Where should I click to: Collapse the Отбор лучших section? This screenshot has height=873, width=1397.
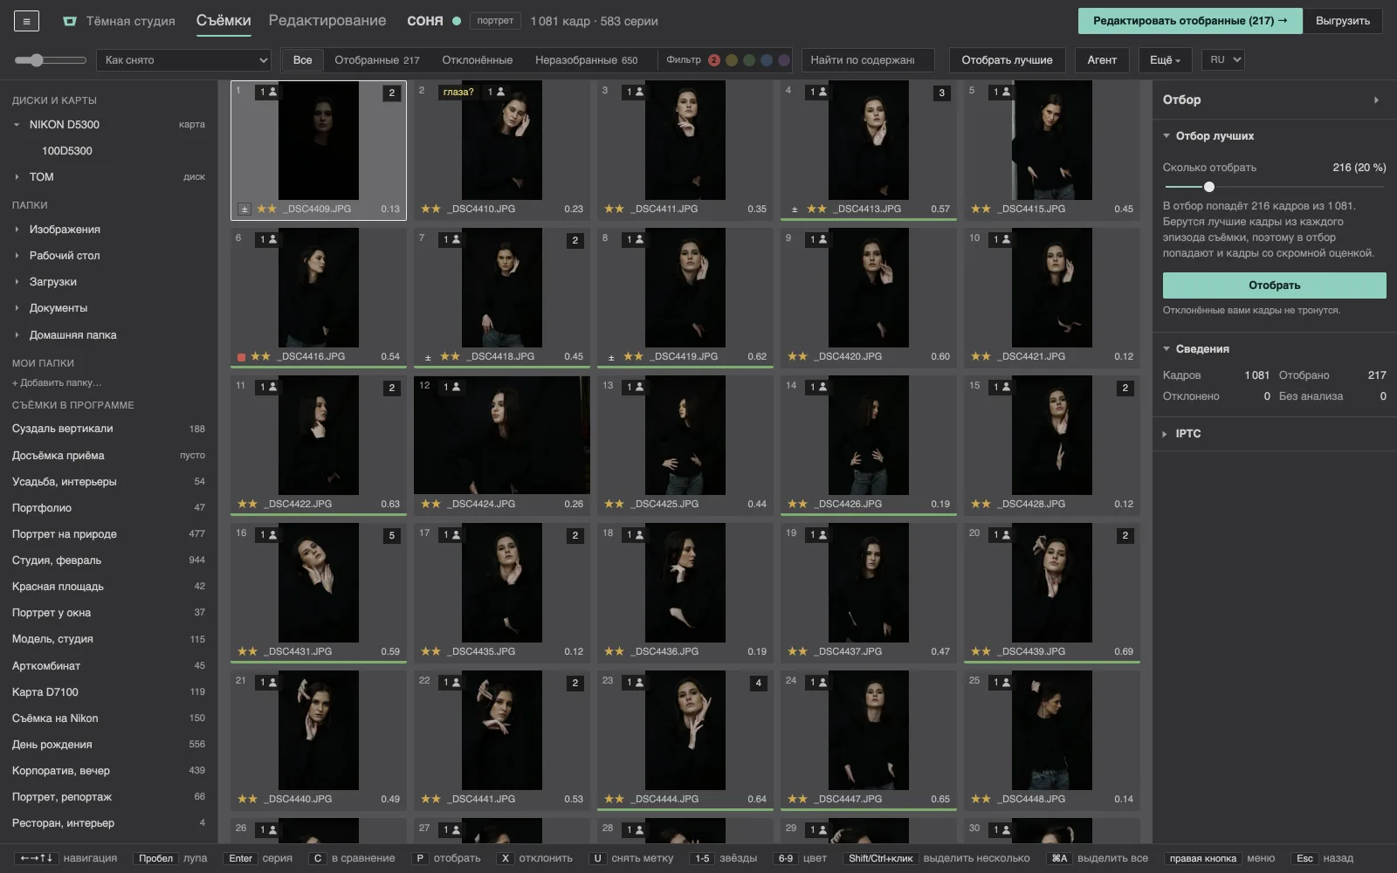(x=1166, y=136)
